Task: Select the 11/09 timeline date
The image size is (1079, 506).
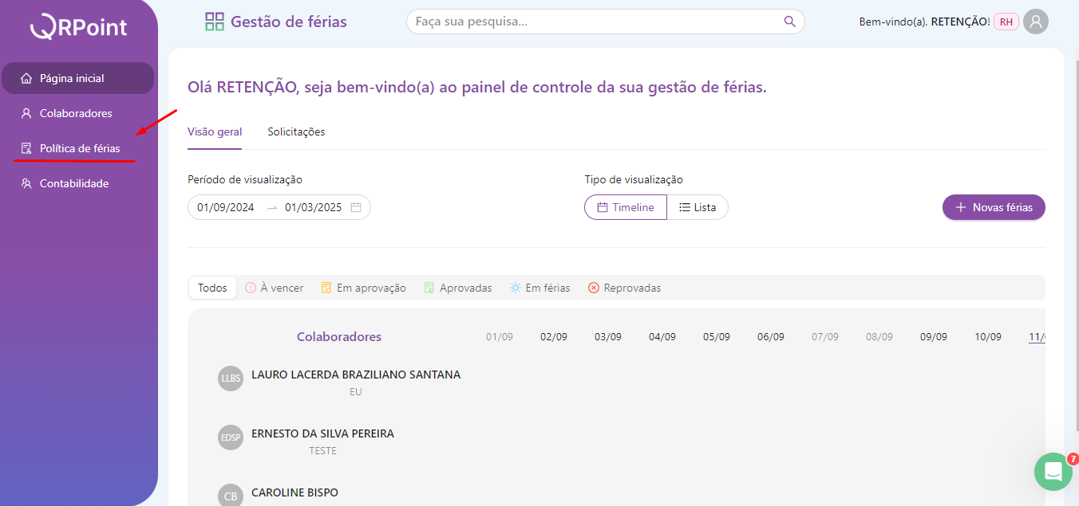Action: tap(1037, 336)
